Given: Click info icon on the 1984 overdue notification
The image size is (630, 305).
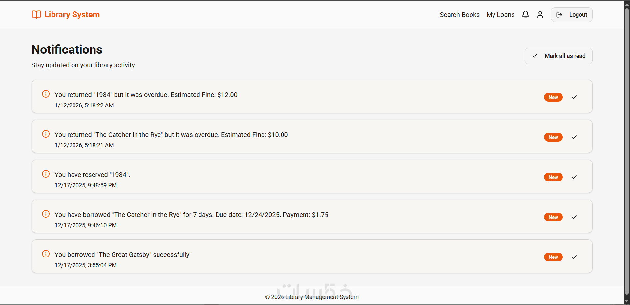Looking at the screenshot, I should pos(46,94).
